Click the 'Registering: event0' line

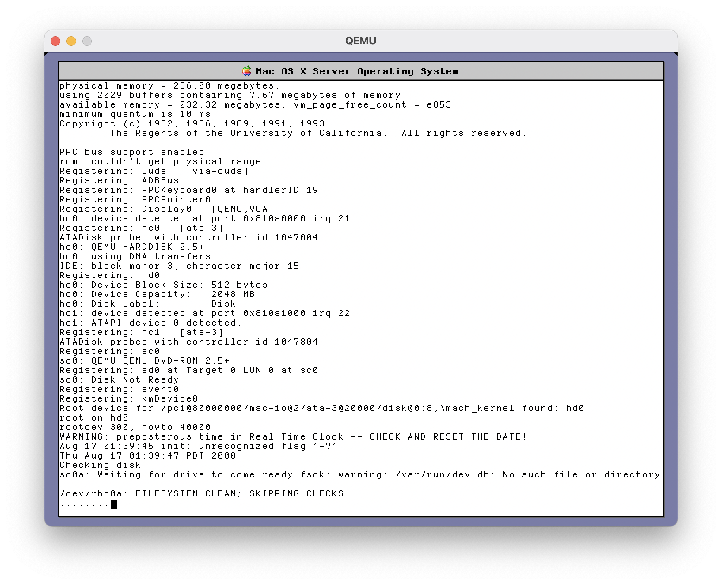coord(119,389)
